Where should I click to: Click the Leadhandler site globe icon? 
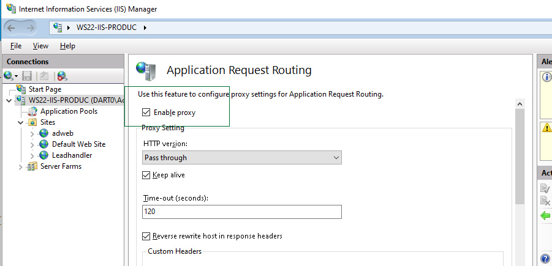[x=44, y=155]
